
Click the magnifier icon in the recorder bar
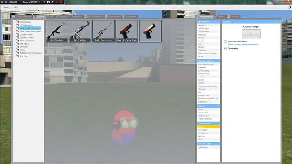pyautogui.click(x=6, y=2)
